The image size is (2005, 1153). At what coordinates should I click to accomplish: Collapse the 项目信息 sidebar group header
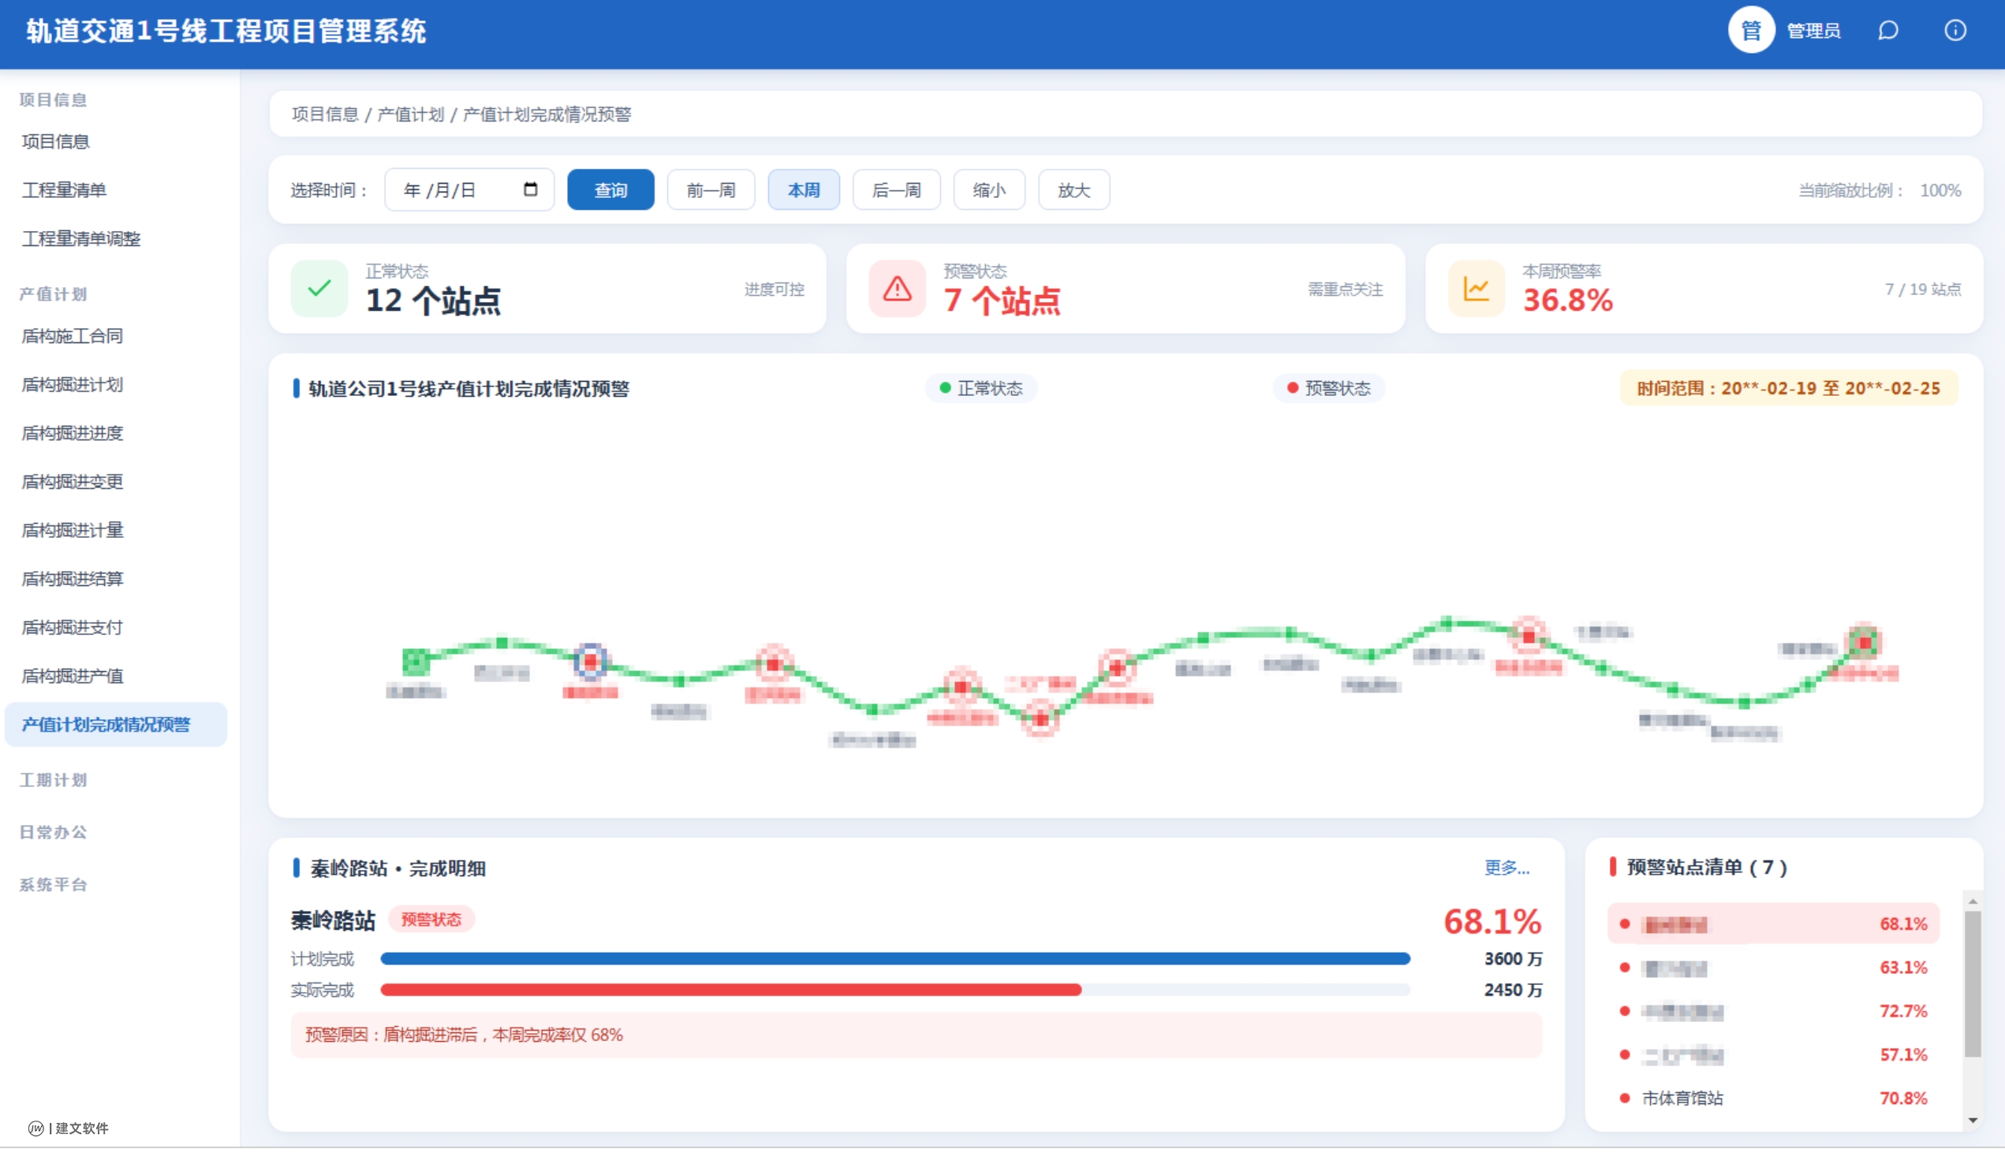click(x=53, y=99)
